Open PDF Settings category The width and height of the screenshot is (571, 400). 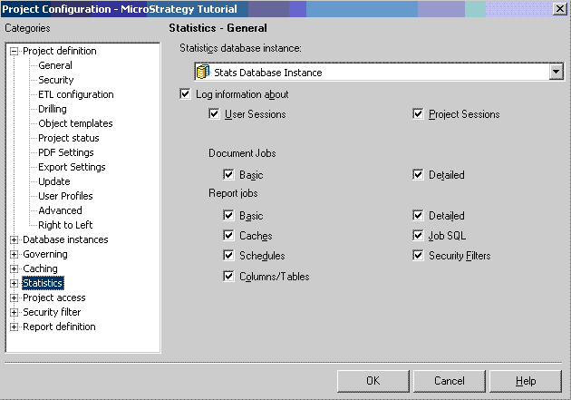pos(66,152)
